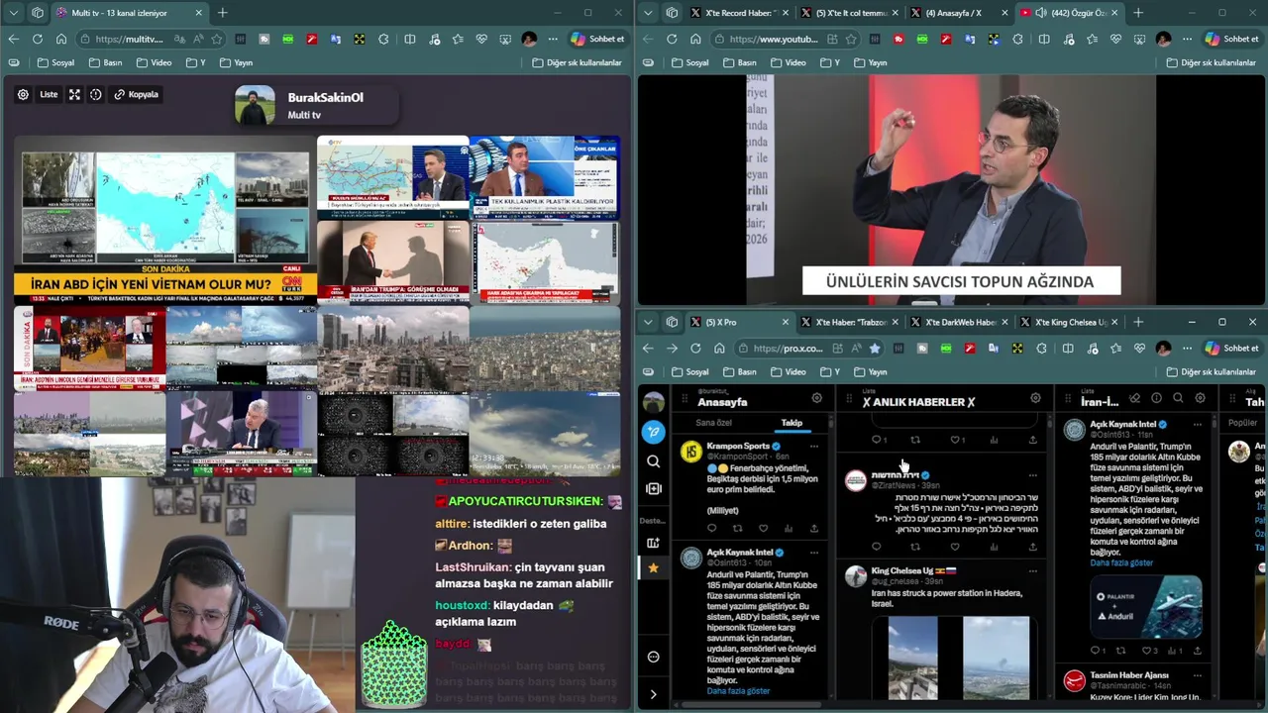Viewport: 1268px width, 713px height.
Task: Reload the Multi tv browser page
Action: [38, 40]
